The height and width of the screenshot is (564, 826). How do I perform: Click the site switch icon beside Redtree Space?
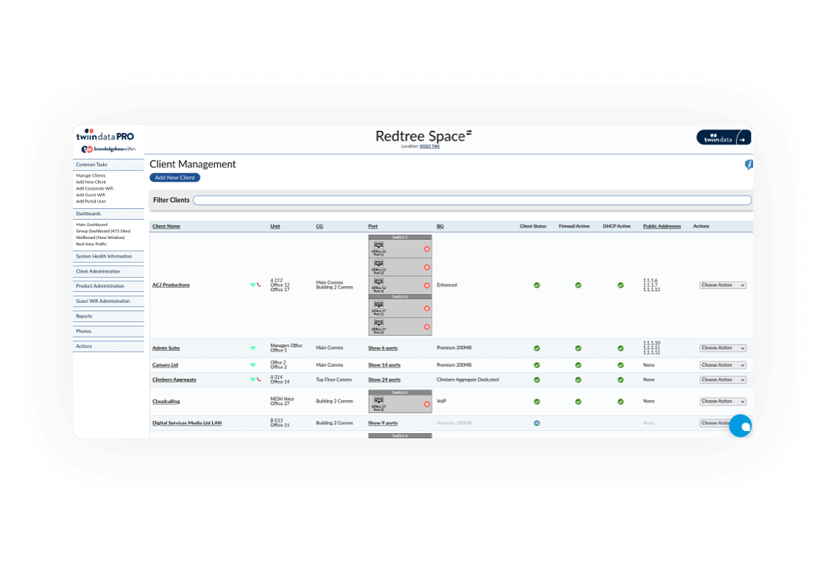(469, 132)
